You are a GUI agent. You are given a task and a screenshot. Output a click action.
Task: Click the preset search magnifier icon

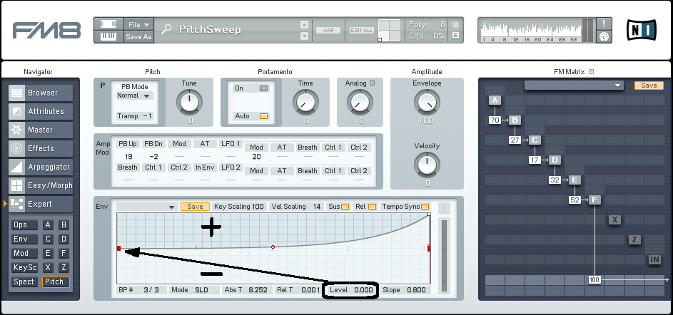point(166,29)
